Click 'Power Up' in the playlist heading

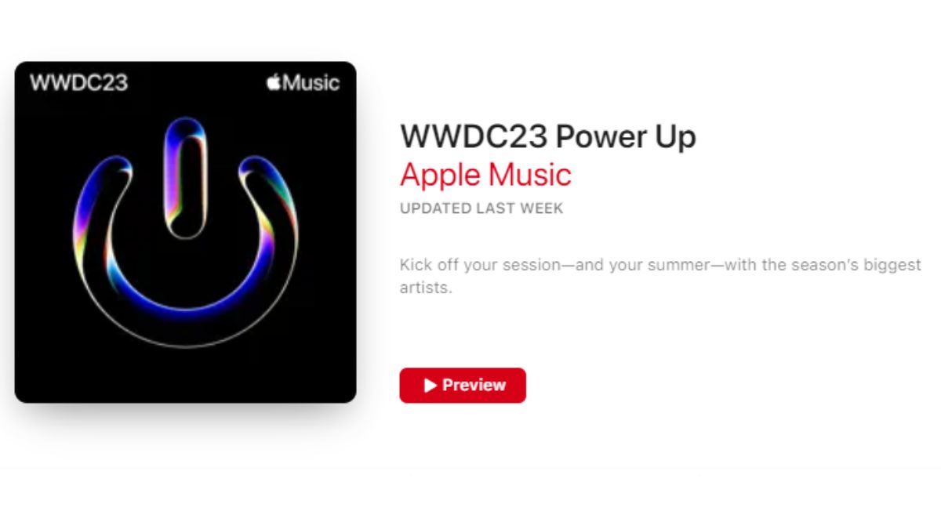pyautogui.click(x=625, y=137)
